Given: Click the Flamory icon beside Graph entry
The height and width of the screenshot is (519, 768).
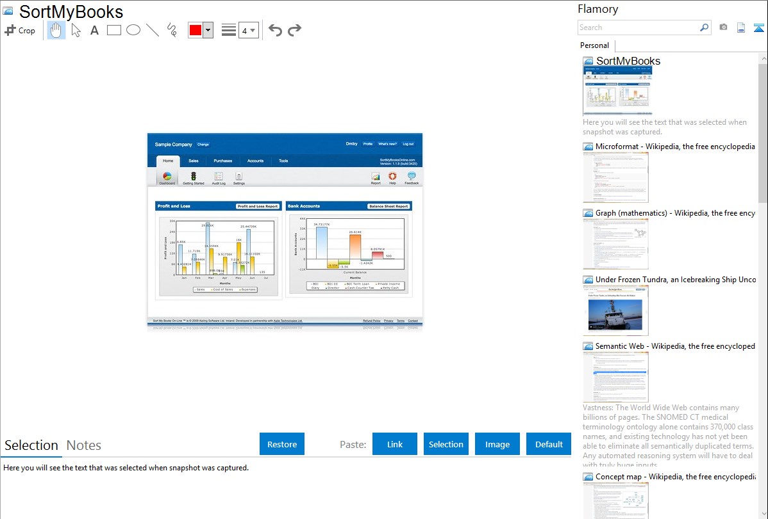Looking at the screenshot, I should pos(588,213).
